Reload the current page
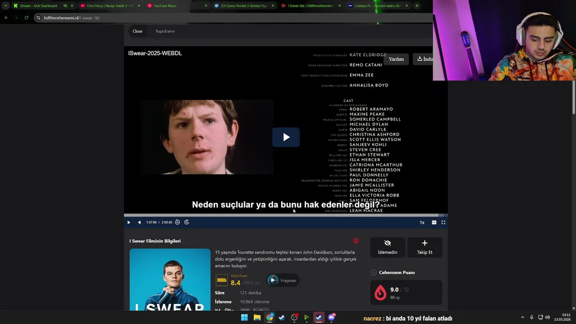Screen dimensions: 576x324 [27, 18]
